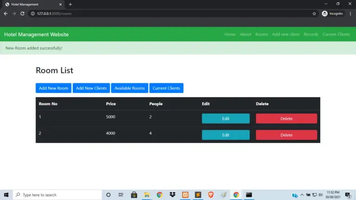The image size is (356, 200).
Task: Edit room number 2
Action: point(226,135)
